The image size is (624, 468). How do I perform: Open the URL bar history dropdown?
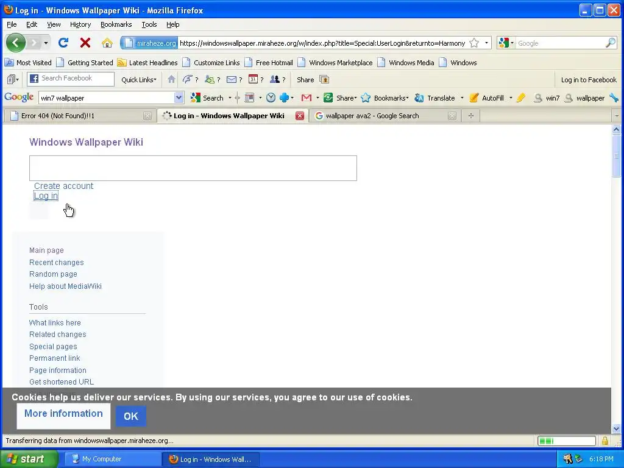[486, 43]
